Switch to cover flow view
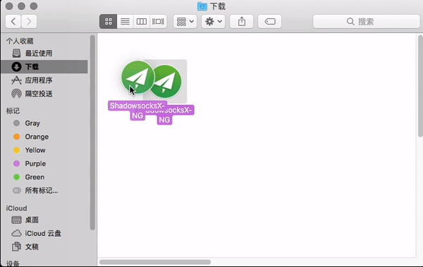Viewport: 423px width, 267px height. (x=158, y=22)
